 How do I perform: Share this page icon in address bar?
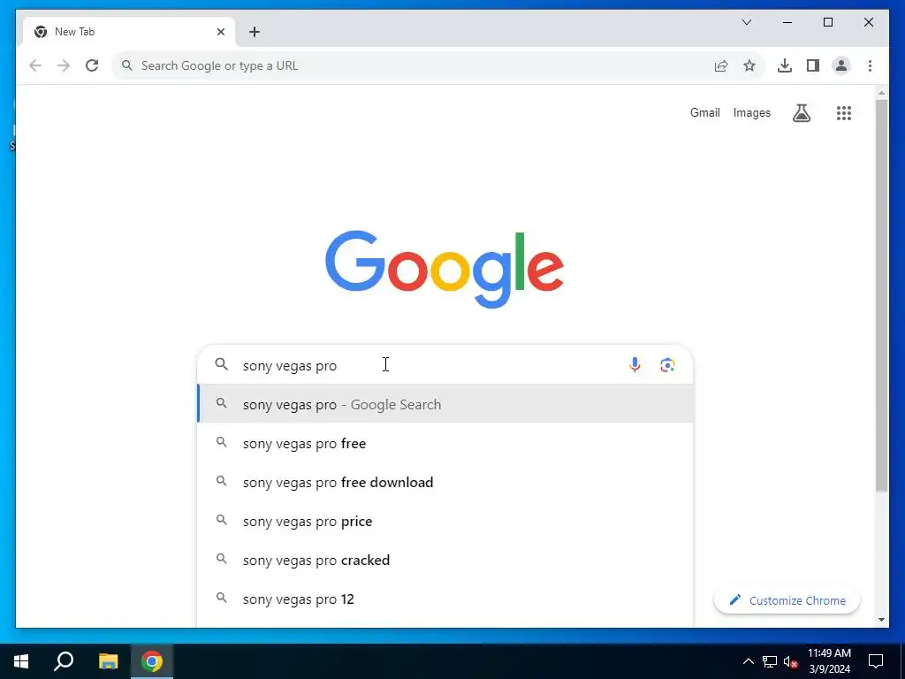[x=721, y=65]
